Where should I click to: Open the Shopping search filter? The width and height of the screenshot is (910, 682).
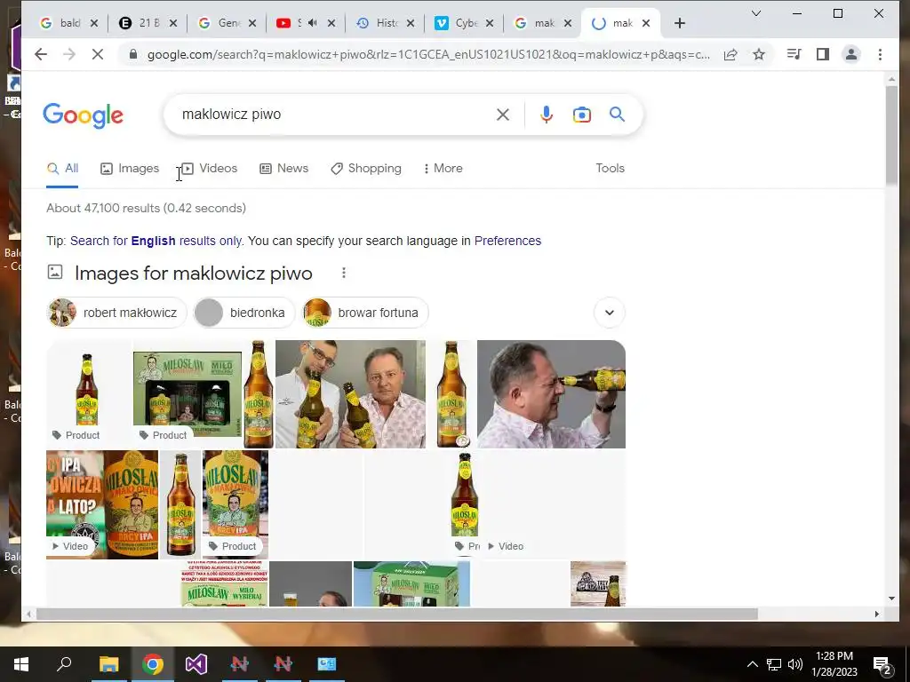point(365,168)
